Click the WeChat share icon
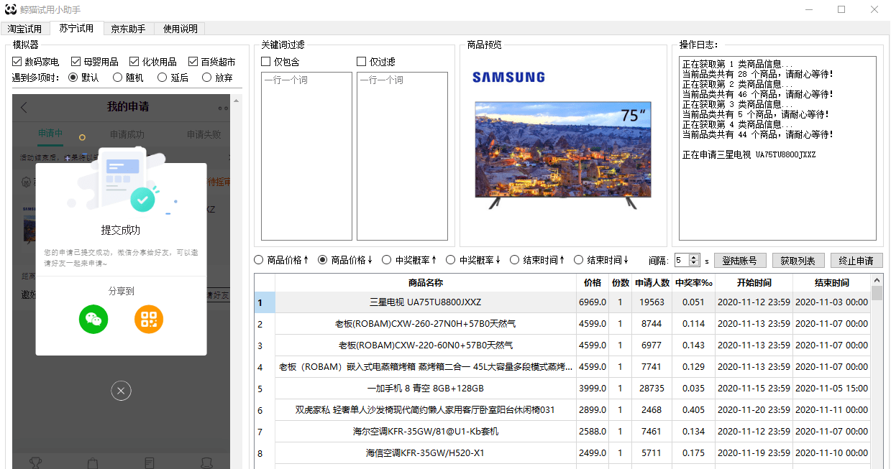The height and width of the screenshot is (469, 891). coord(93,320)
